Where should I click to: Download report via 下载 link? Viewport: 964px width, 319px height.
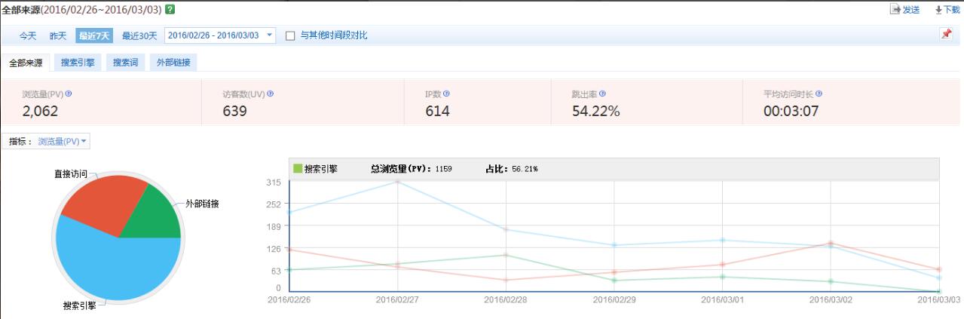(x=947, y=9)
